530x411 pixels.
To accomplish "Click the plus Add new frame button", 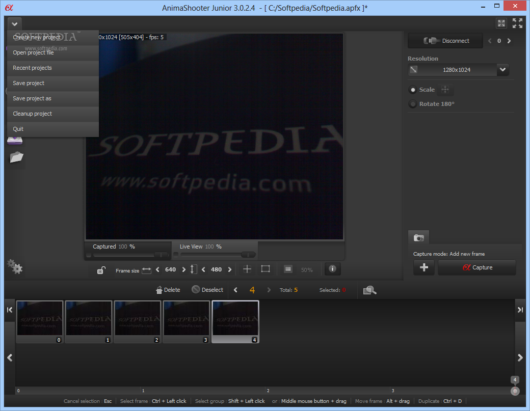I will coord(424,267).
